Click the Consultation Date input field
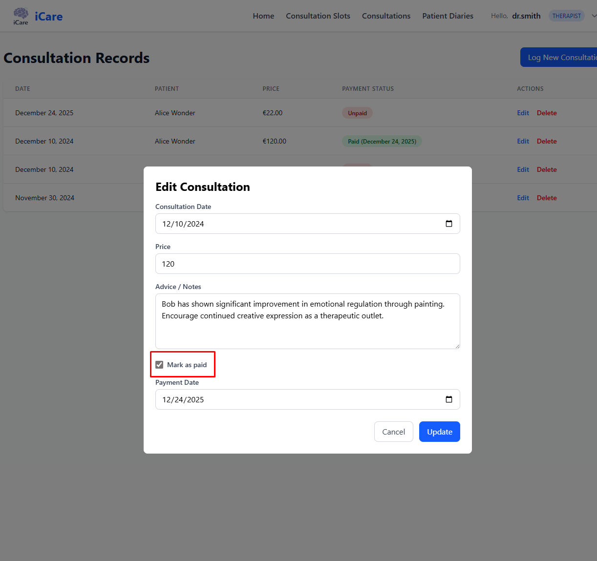 293,224
